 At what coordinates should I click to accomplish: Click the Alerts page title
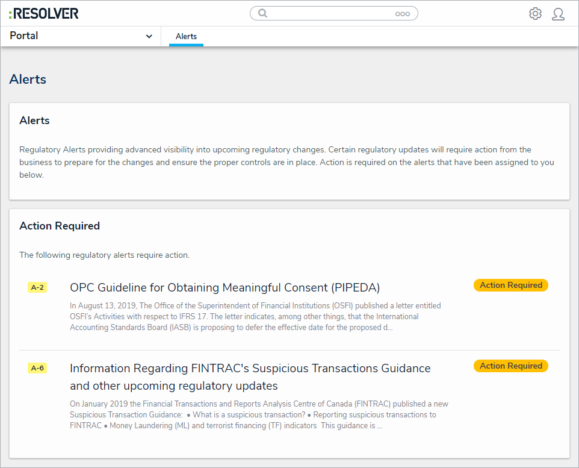pyautogui.click(x=28, y=79)
